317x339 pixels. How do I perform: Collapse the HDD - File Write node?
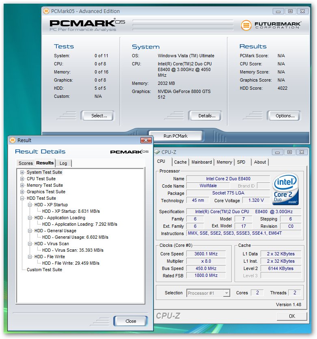coord(30,257)
